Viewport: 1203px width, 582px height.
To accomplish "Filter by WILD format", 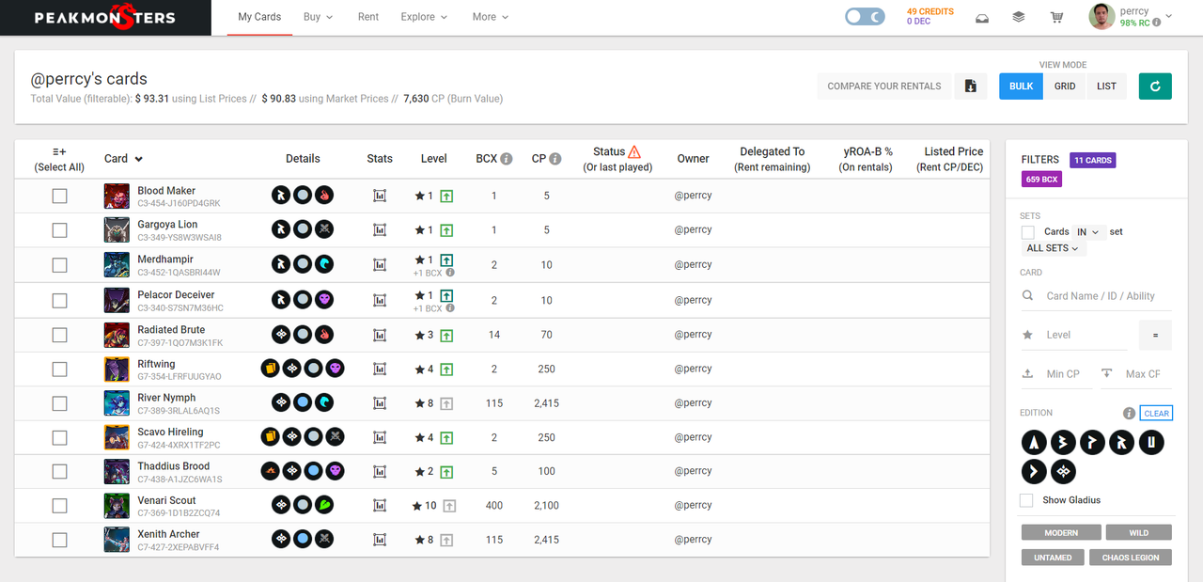I will pos(1138,532).
